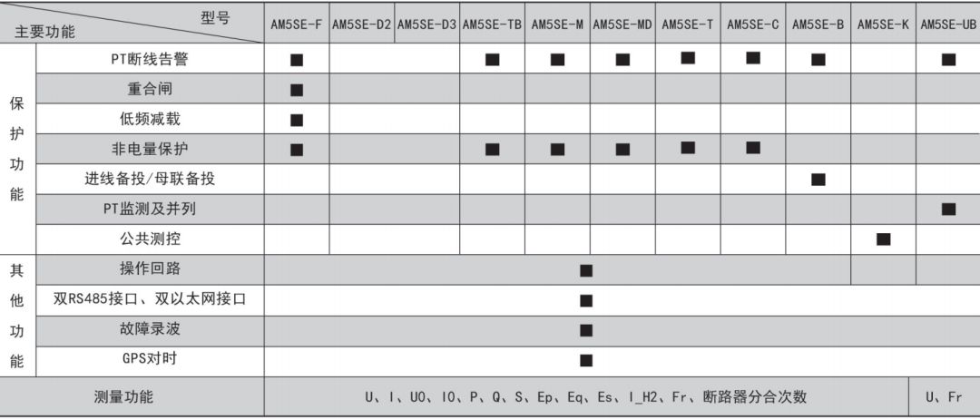Image resolution: width=980 pixels, height=419 pixels.
Task: Click the 低频减载 marker in AM5SE-F column
Action: [x=297, y=120]
